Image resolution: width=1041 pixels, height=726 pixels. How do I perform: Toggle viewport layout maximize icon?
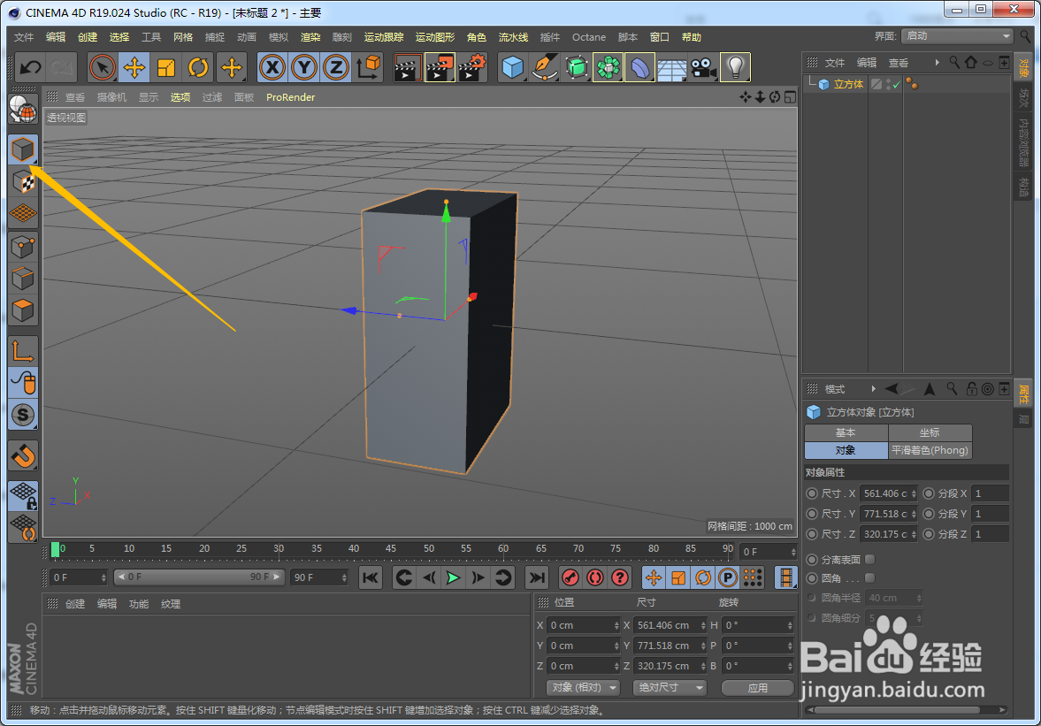coord(790,97)
